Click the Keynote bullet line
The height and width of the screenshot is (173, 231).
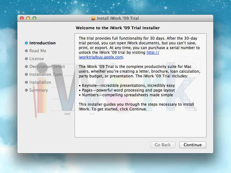point(127,86)
